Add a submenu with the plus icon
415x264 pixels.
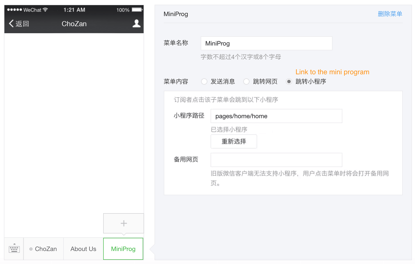124,223
